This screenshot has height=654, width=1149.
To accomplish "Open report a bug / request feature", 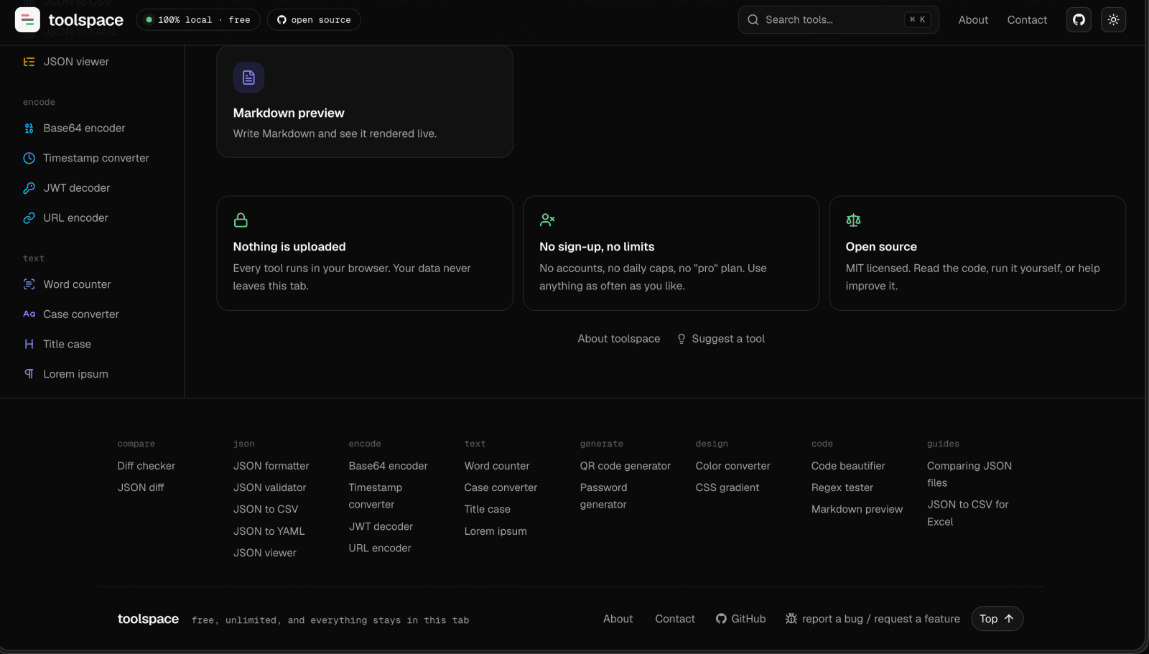I will tap(873, 619).
